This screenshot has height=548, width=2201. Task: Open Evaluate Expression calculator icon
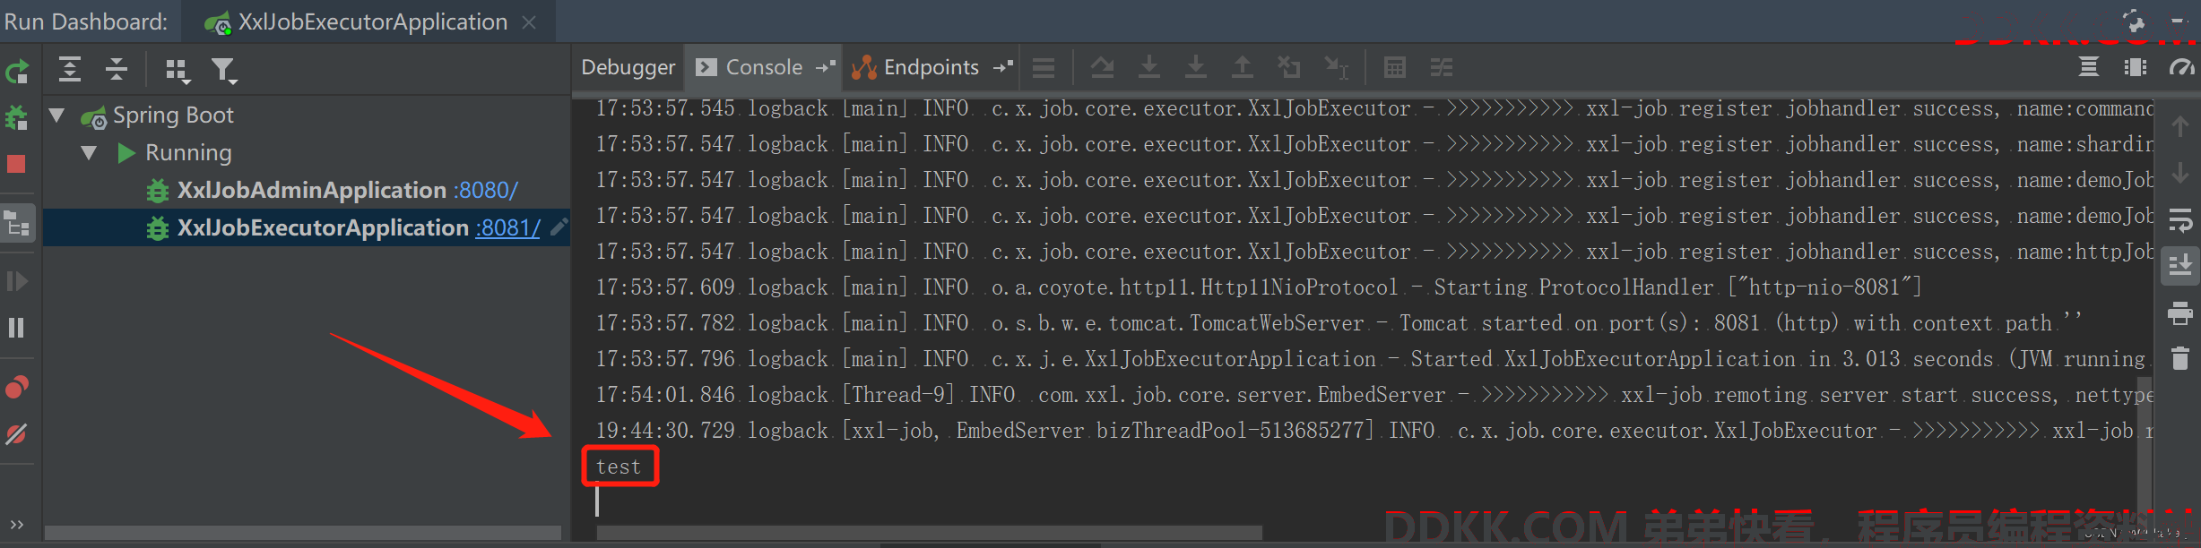1395,67
